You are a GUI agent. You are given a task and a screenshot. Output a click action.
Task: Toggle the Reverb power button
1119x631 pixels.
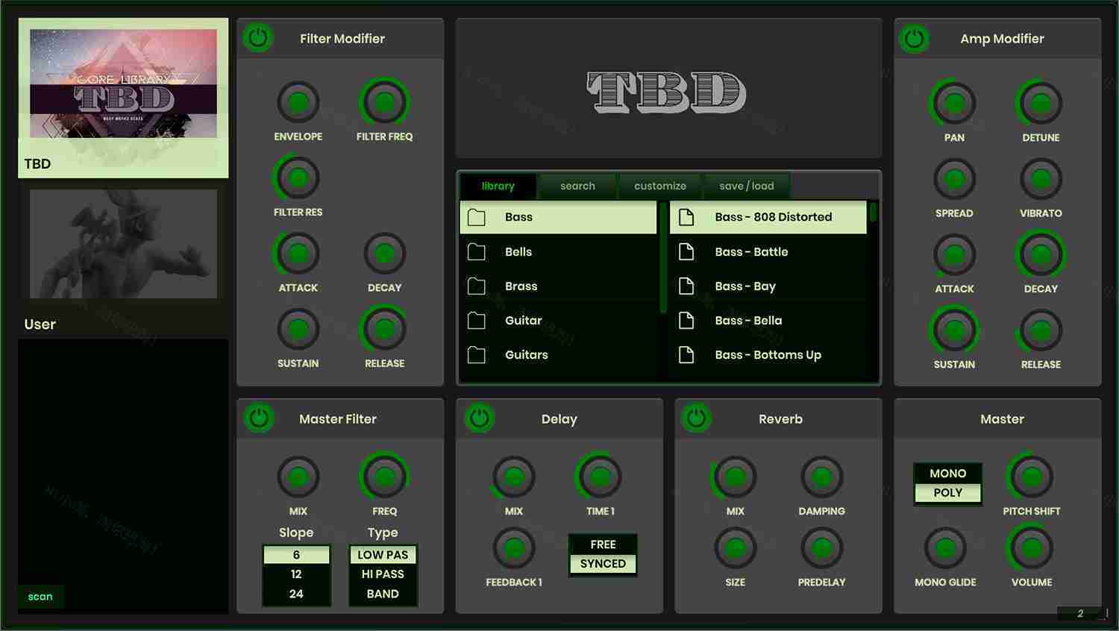coord(697,418)
